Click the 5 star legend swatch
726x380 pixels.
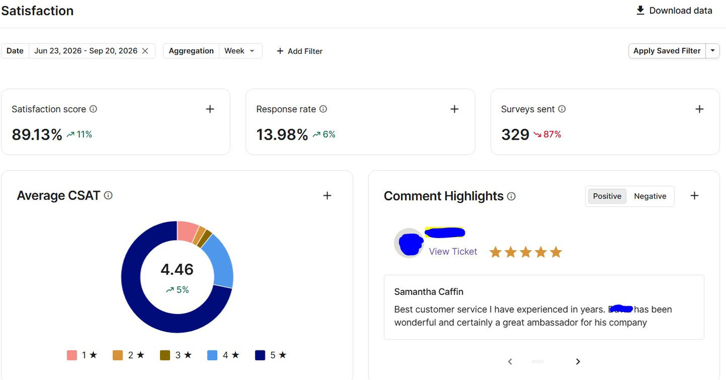(260, 355)
